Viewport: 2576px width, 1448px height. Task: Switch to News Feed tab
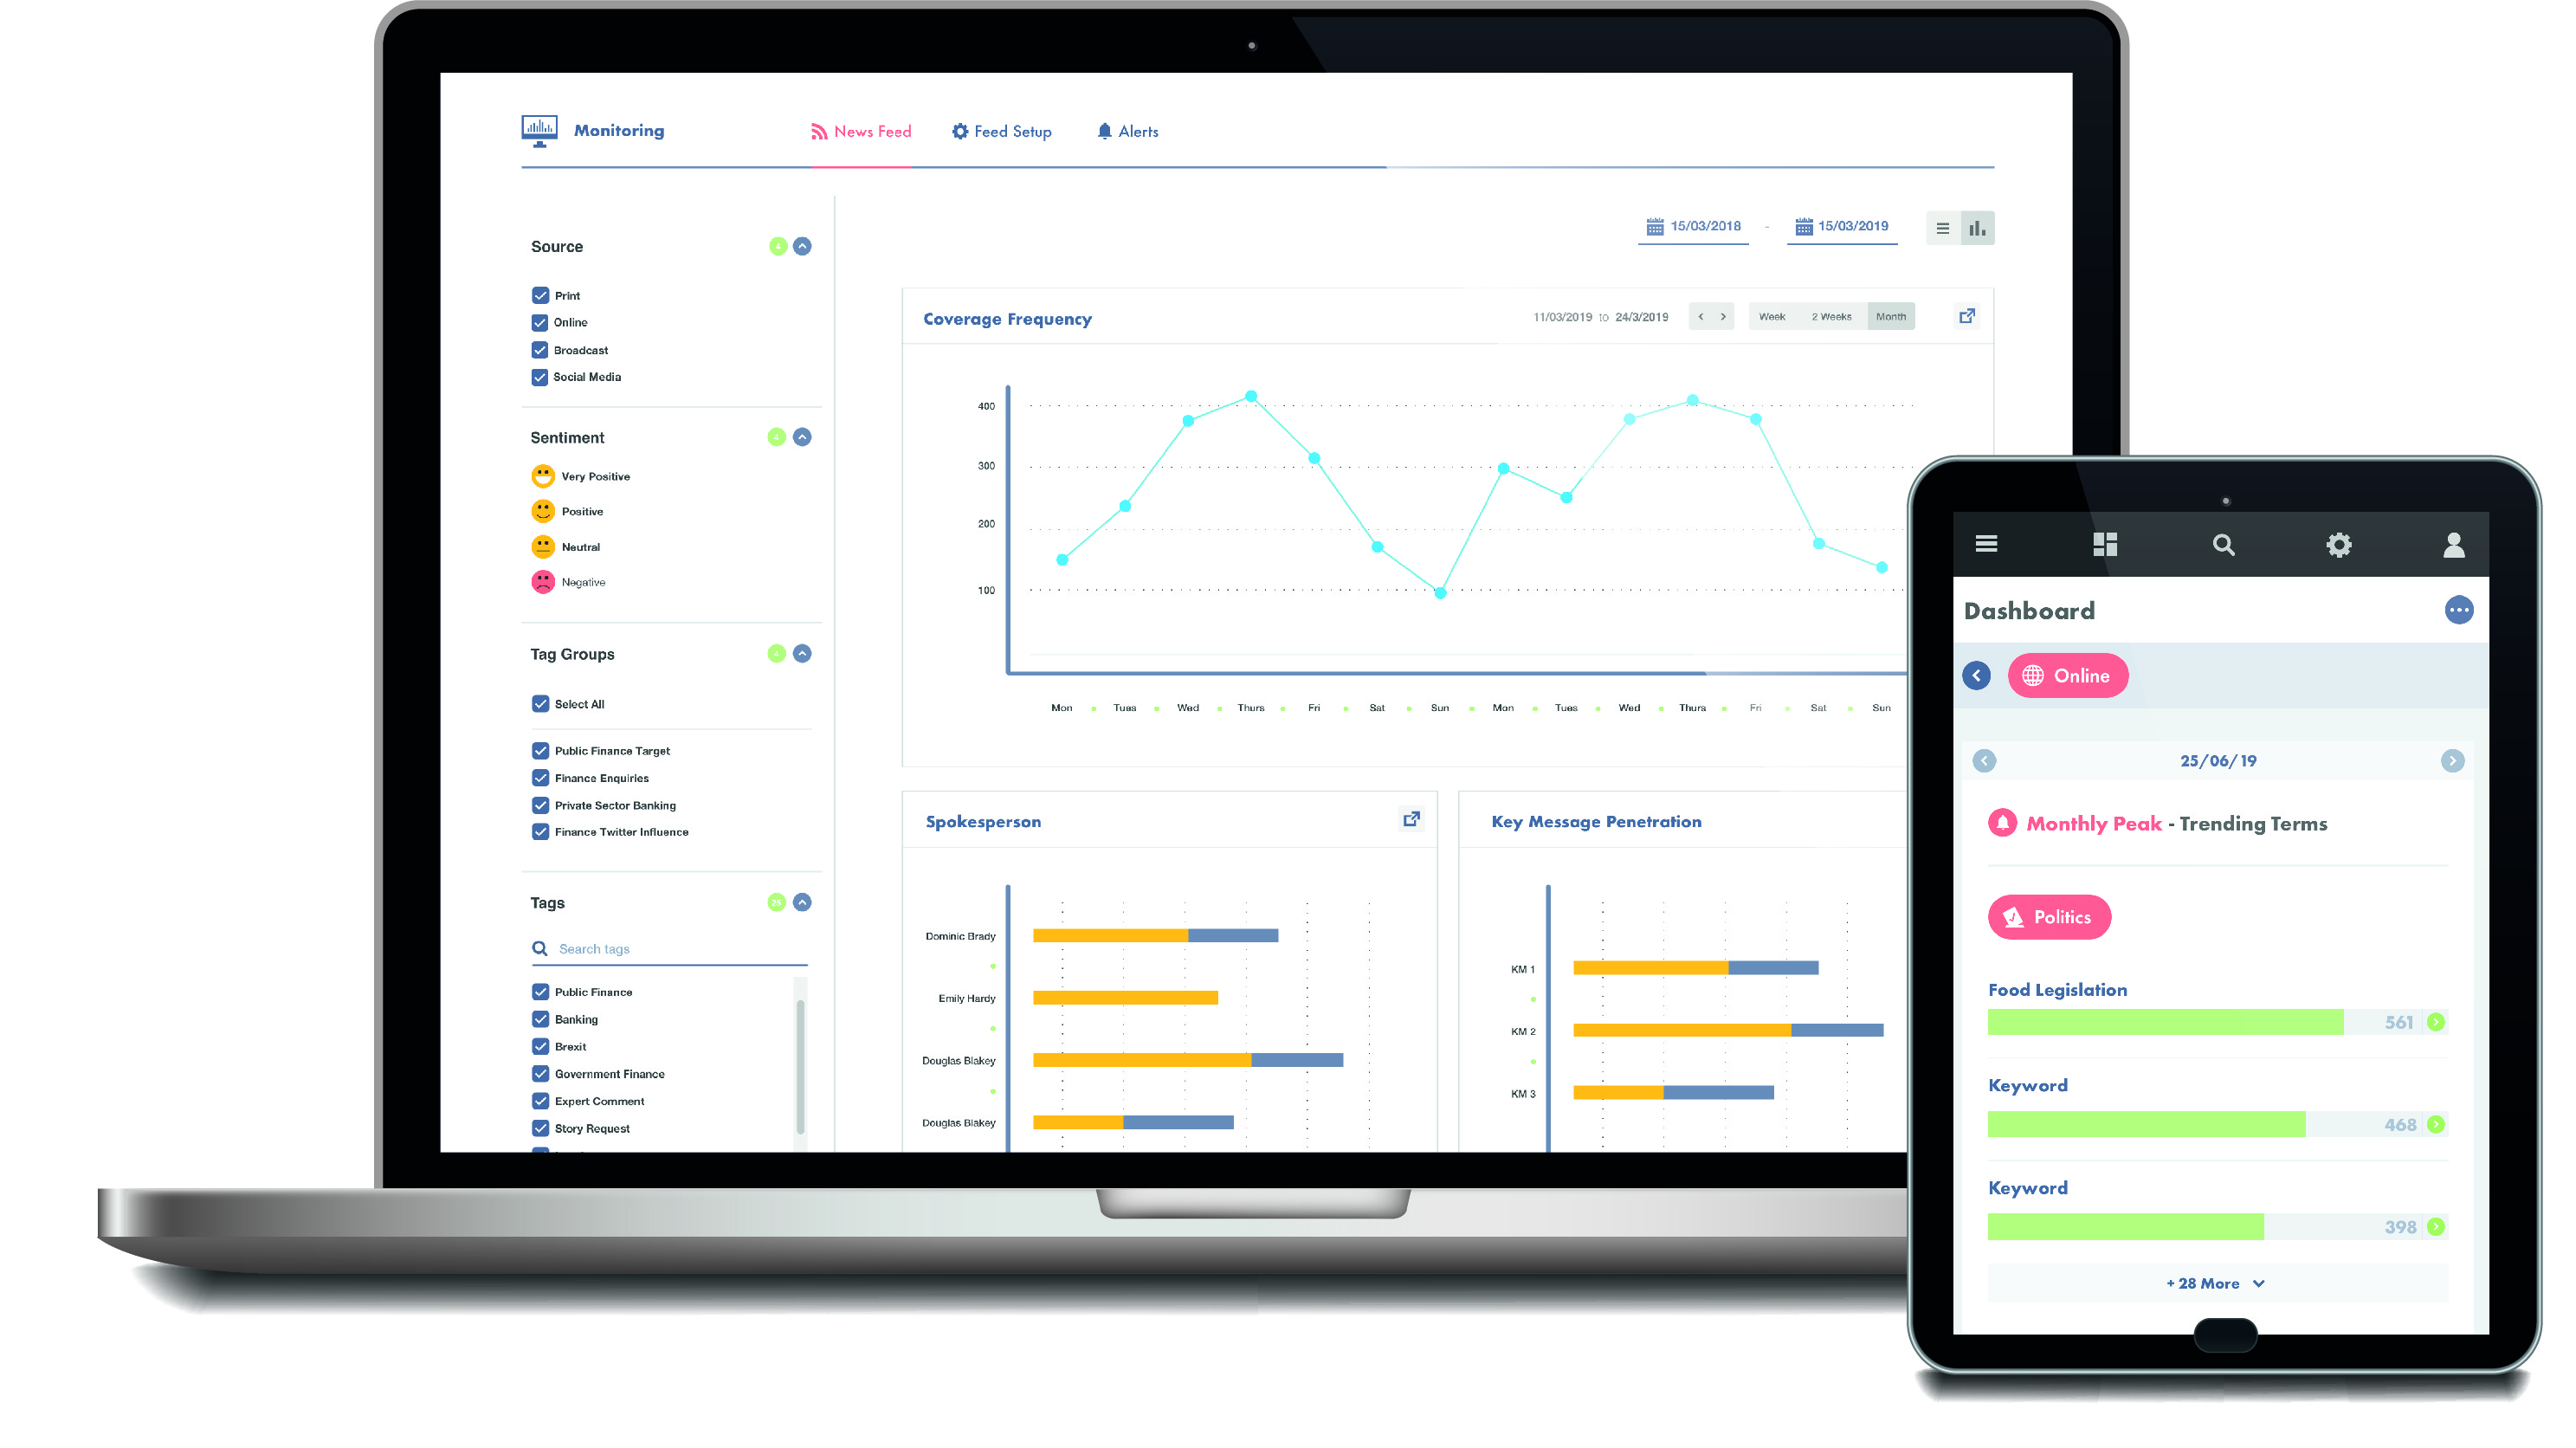click(862, 131)
